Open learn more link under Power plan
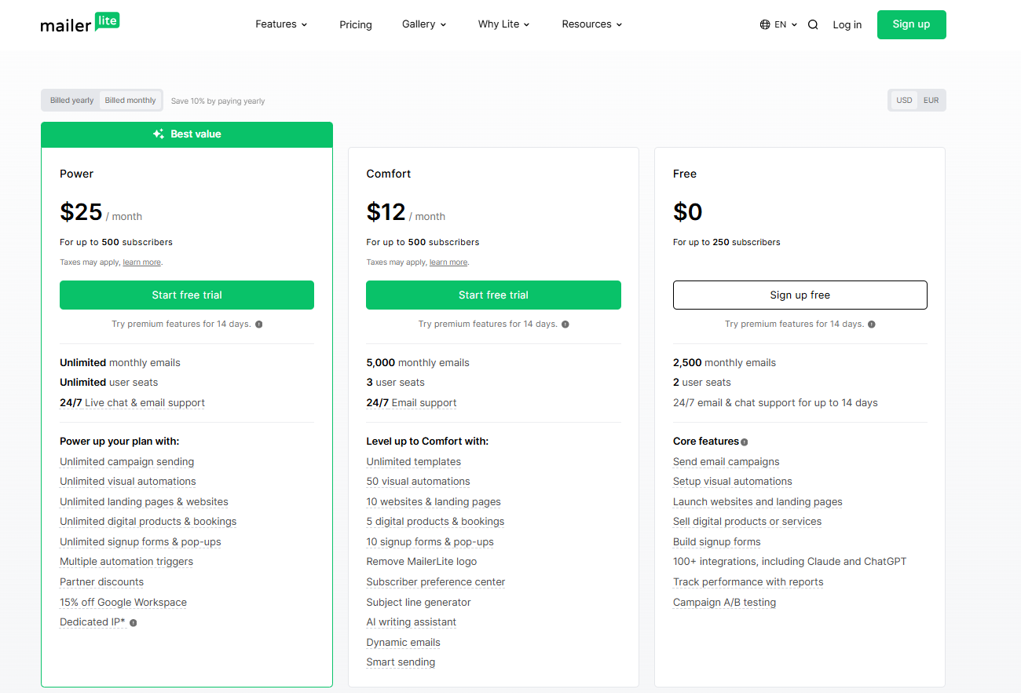The image size is (1021, 693). coord(142,262)
